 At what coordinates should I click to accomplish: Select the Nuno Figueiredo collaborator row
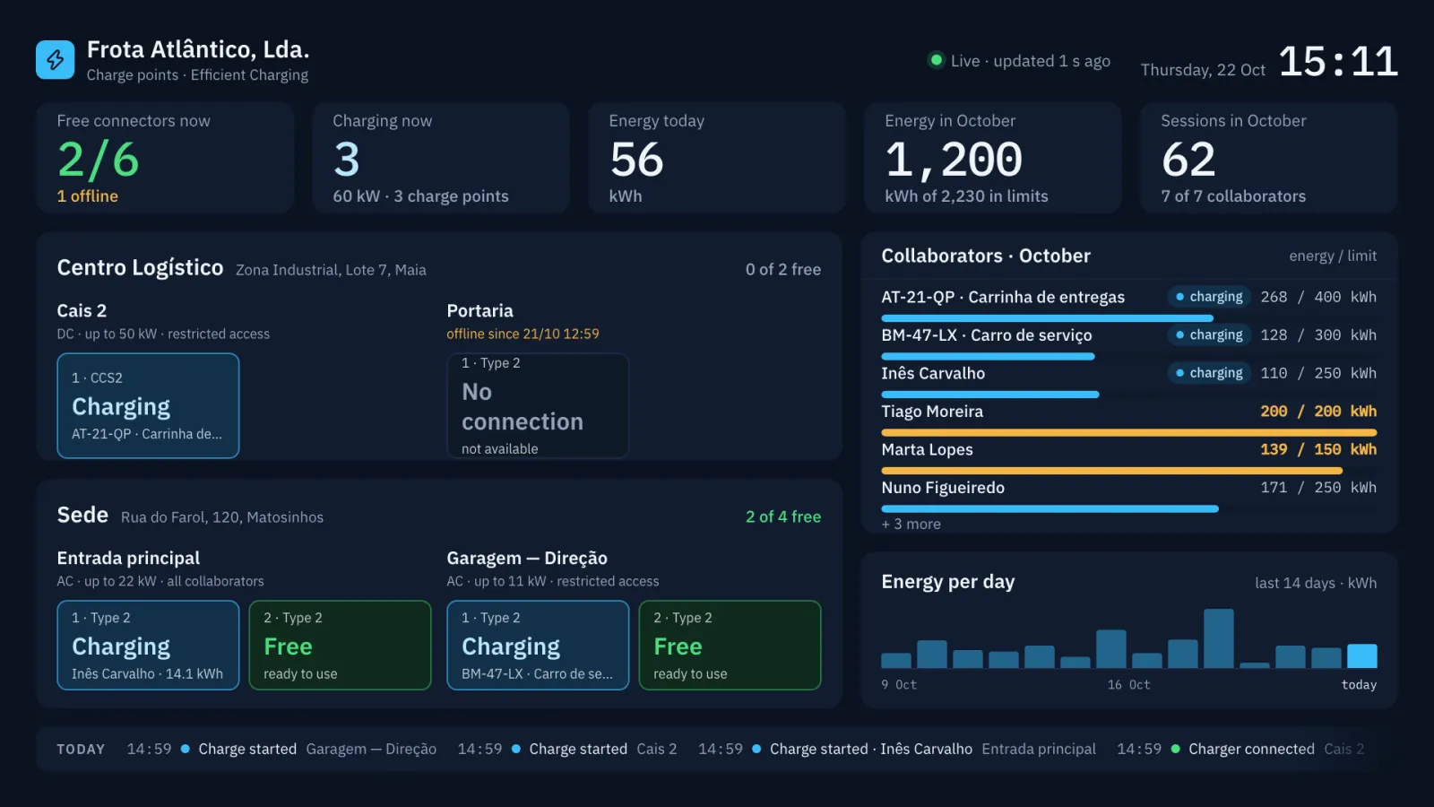point(1129,494)
